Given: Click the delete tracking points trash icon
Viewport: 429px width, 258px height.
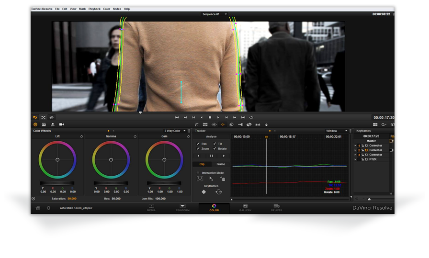Looking at the screenshot, I should [223, 179].
